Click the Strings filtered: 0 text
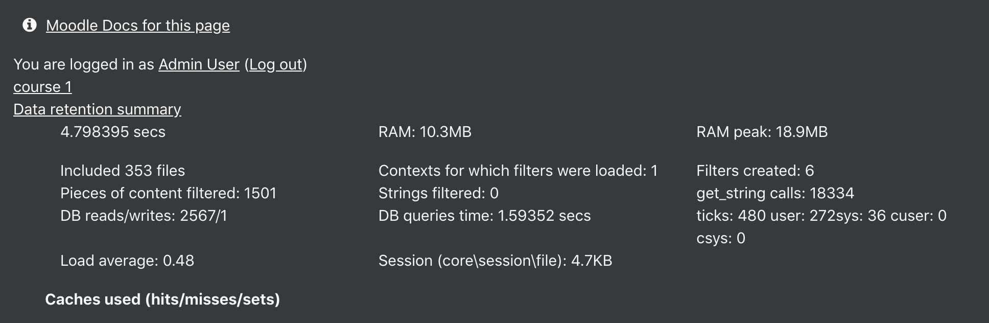The image size is (989, 323). click(x=438, y=193)
